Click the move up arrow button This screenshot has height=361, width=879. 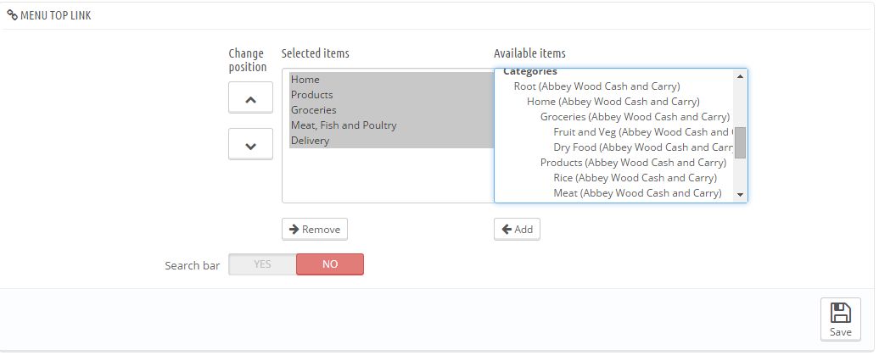250,98
